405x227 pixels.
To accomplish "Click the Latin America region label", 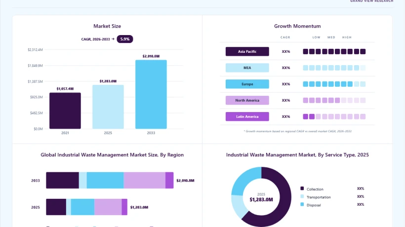I will (x=247, y=116).
